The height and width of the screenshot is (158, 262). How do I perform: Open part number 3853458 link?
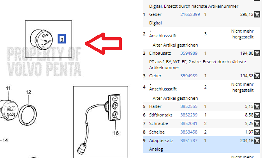(189, 132)
